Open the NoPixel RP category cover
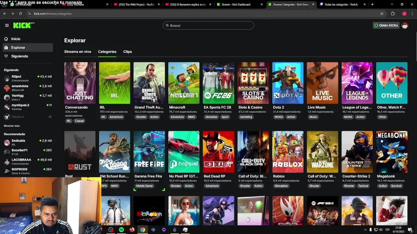The image size is (417, 234). pyautogui.click(x=184, y=152)
